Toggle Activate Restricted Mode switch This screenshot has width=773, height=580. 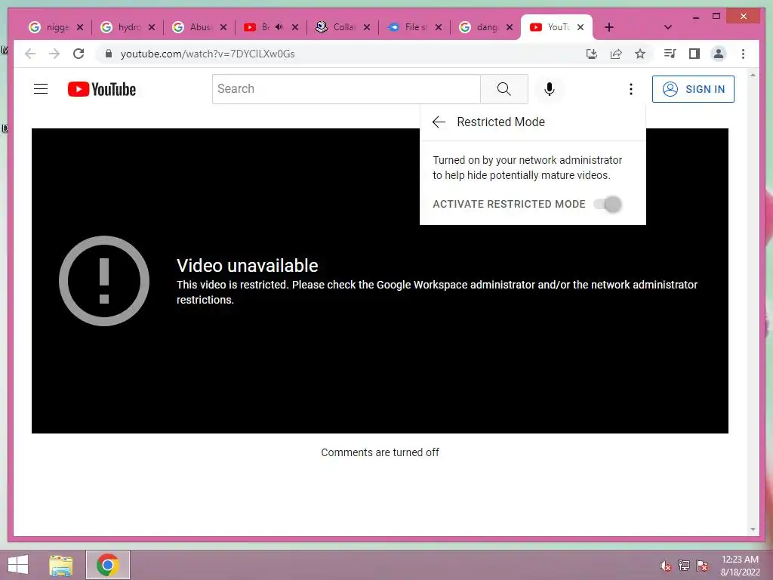click(x=608, y=204)
